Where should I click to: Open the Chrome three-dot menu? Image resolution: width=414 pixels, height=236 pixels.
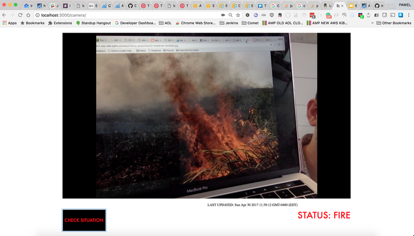pyautogui.click(x=409, y=15)
